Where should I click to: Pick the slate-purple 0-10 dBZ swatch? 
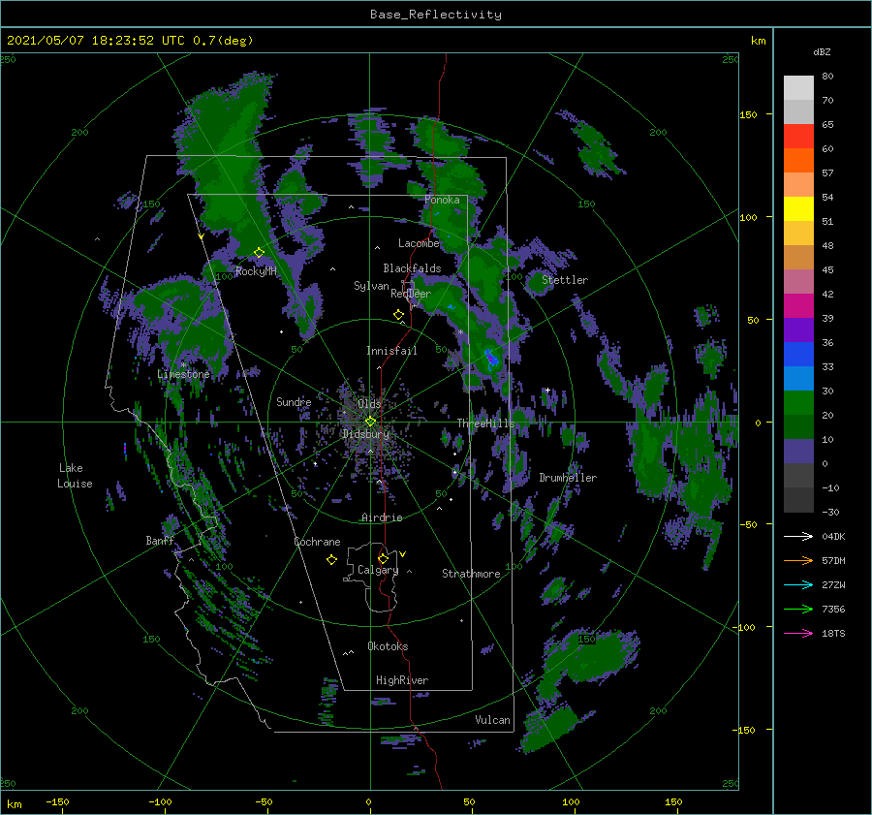click(x=798, y=452)
